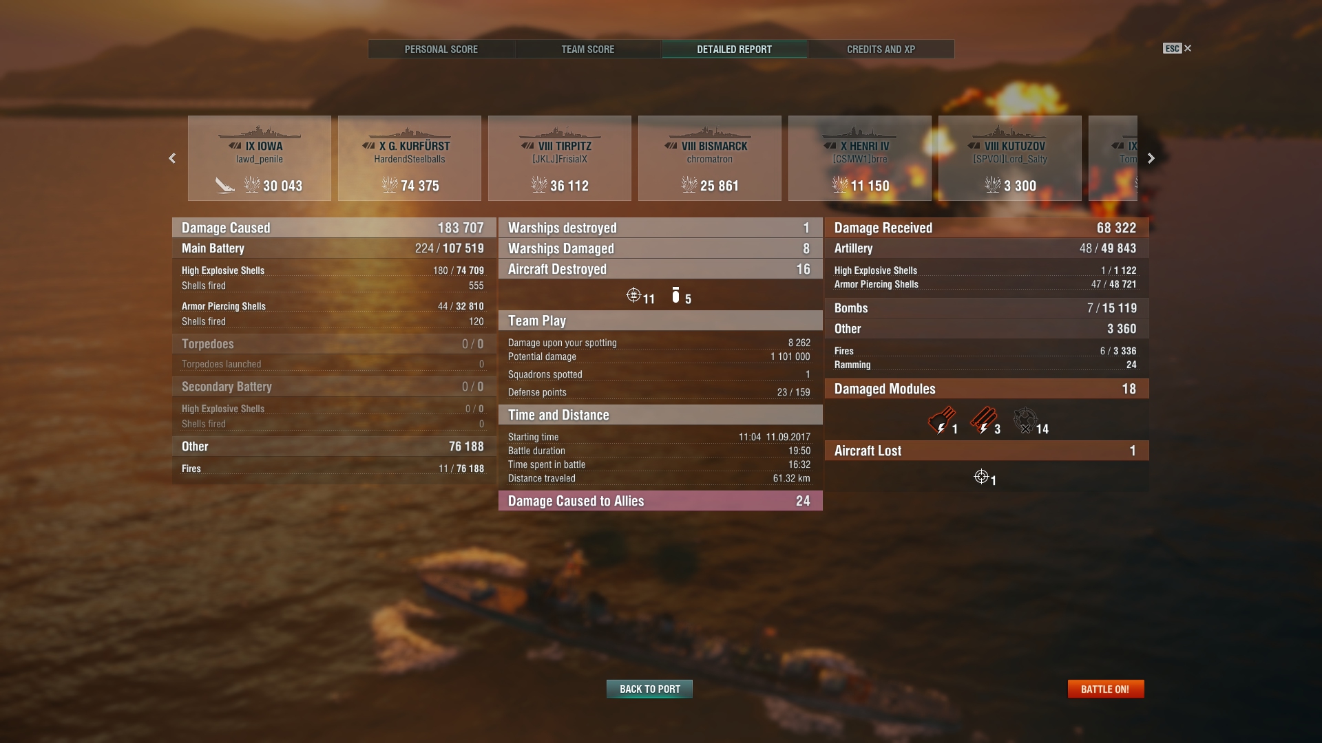Close report with ESC X icon
This screenshot has height=743, width=1322.
[x=1177, y=48]
